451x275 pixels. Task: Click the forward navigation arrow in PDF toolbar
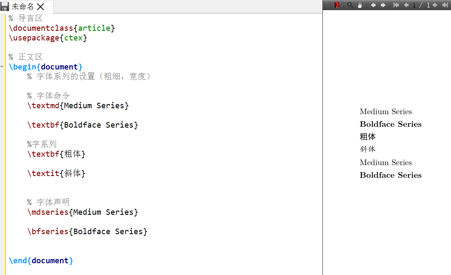pyautogui.click(x=383, y=5)
